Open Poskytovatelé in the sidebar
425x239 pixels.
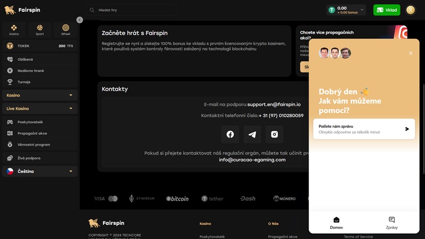40,122
